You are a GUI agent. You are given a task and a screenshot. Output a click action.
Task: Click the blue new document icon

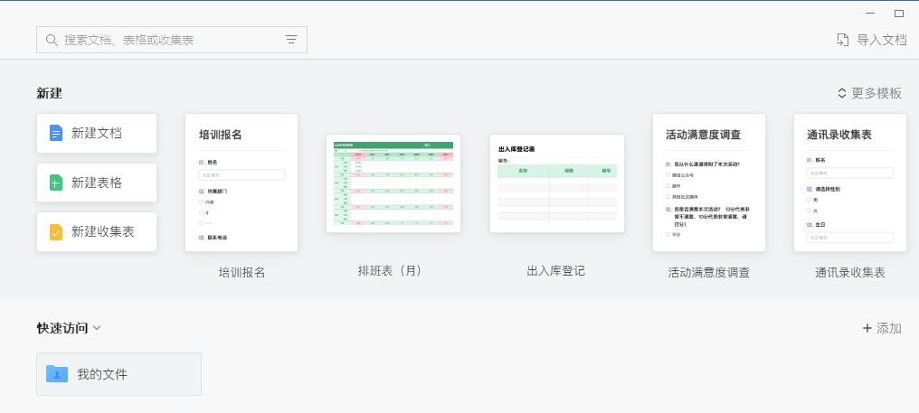pos(56,133)
